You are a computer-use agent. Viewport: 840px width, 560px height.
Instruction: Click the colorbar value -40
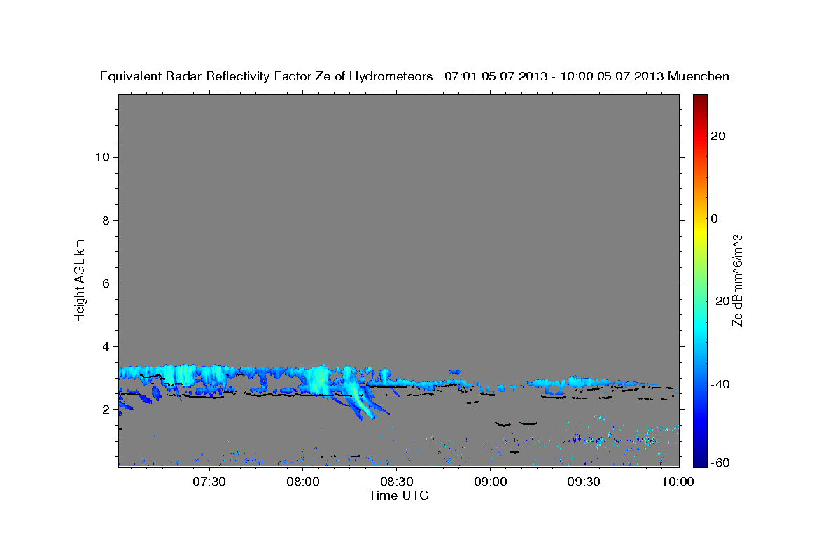[720, 384]
